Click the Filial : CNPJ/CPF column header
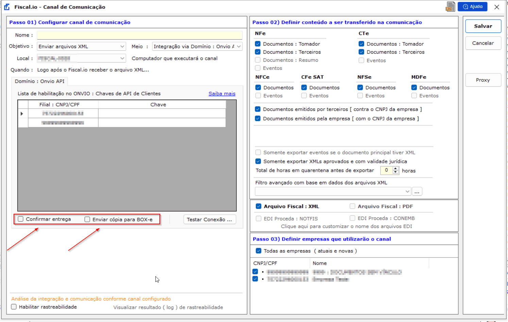Viewport: 508px width, 322px height. coord(63,105)
